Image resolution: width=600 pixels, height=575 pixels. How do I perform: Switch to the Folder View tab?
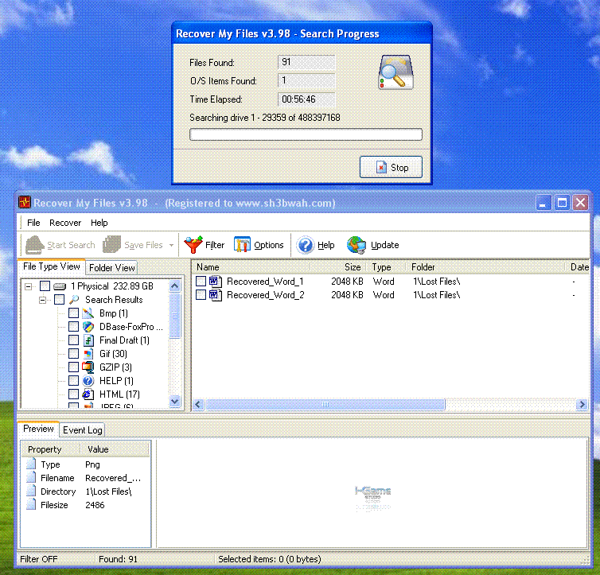[111, 268]
